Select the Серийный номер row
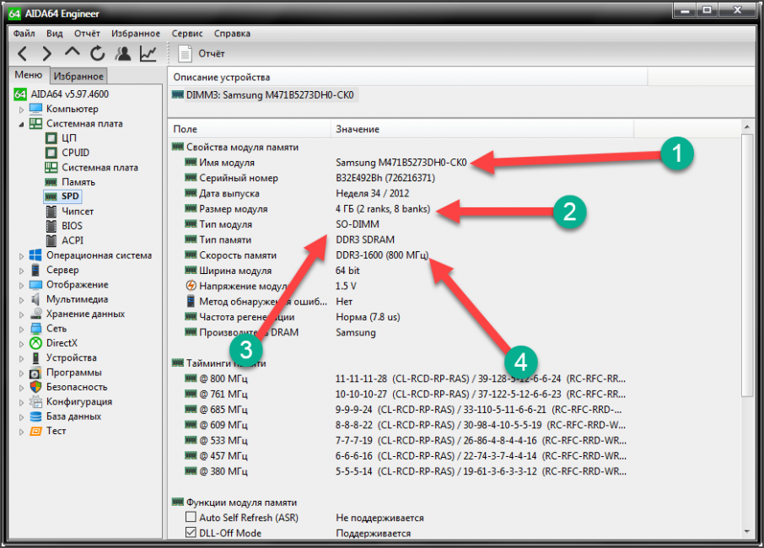The image size is (764, 548). 309,178
